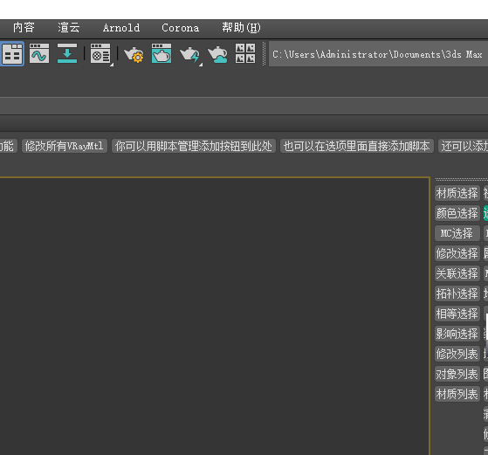Click the MC选择 button

[x=457, y=233]
